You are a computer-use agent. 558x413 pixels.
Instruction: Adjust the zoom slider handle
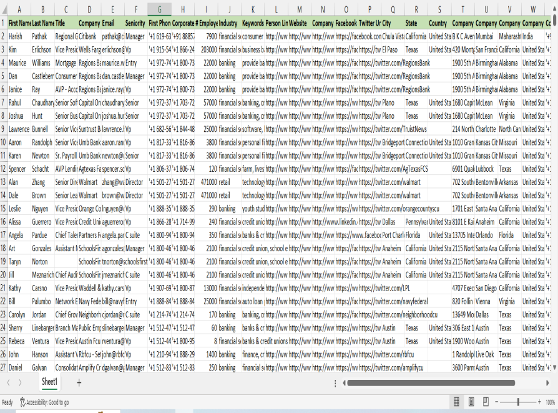coord(517,402)
